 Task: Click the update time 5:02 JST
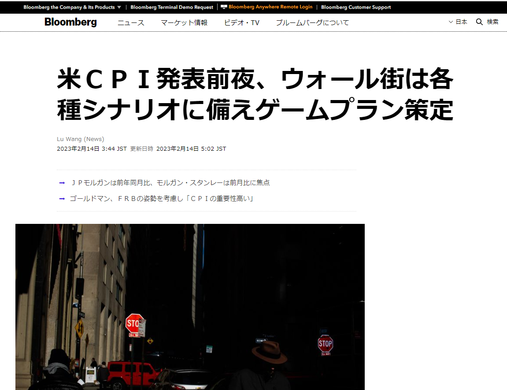[x=213, y=149]
